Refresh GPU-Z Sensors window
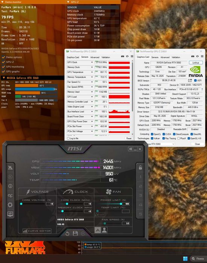This screenshot has width=207, height=263. click(127, 56)
